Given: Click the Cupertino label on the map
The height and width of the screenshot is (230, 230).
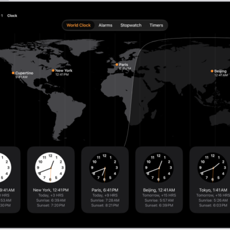Looking at the screenshot, I should tap(24, 73).
